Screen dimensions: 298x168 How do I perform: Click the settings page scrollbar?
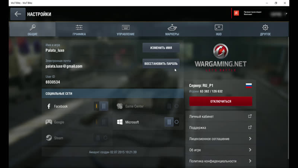coord(288,98)
